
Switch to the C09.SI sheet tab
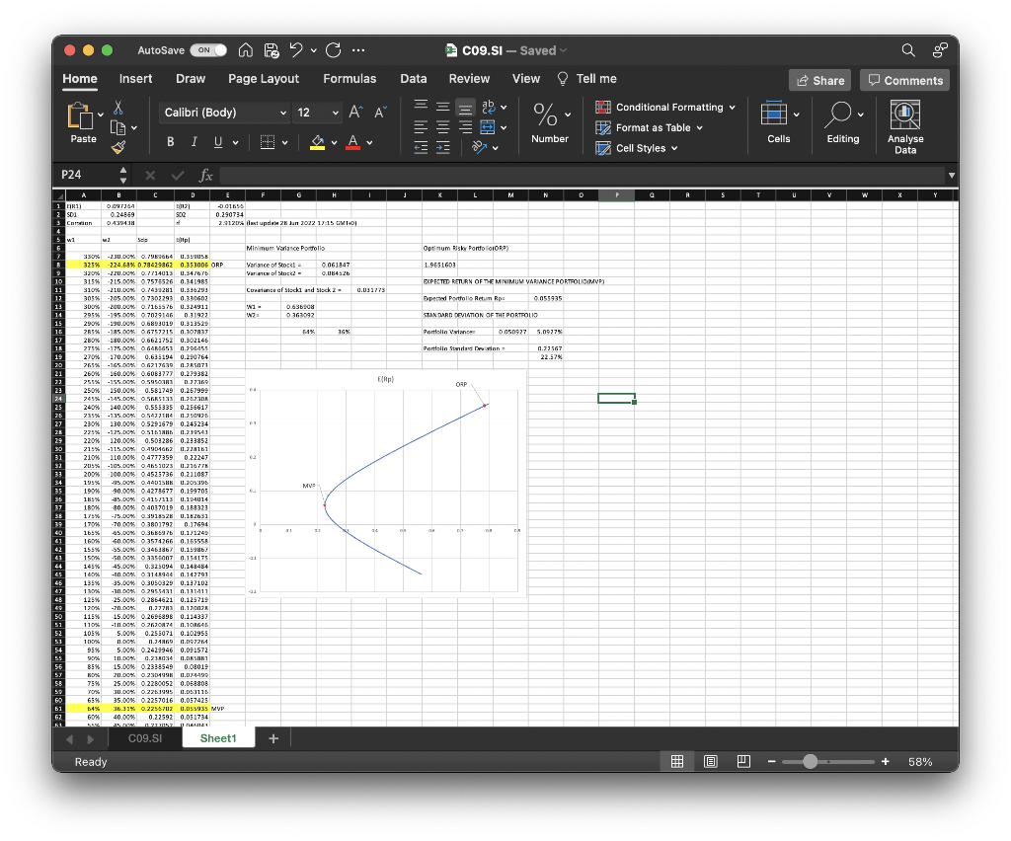145,738
